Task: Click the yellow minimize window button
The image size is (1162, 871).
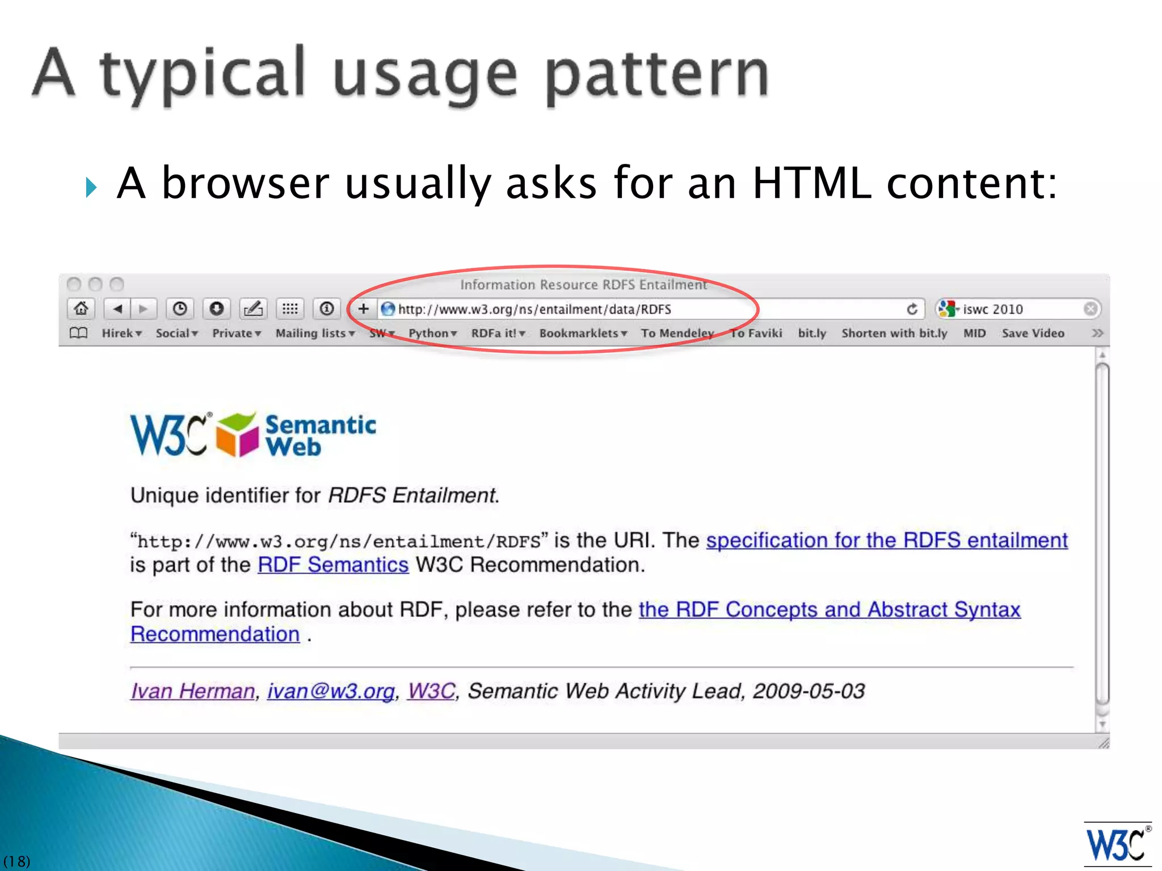Action: click(95, 284)
